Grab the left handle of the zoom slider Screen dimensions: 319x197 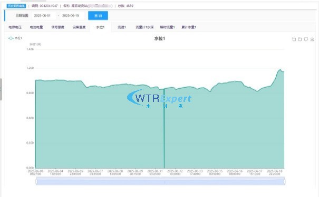pyautogui.click(x=36, y=181)
